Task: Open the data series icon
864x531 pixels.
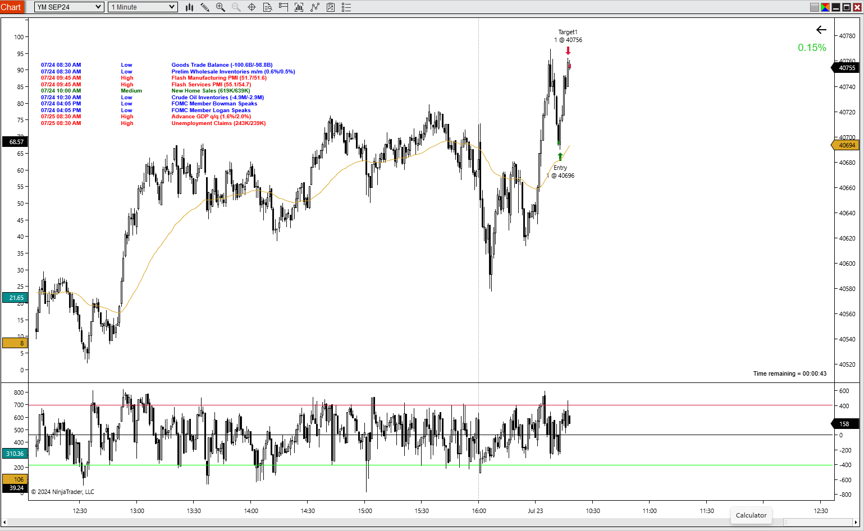Action: [x=299, y=7]
